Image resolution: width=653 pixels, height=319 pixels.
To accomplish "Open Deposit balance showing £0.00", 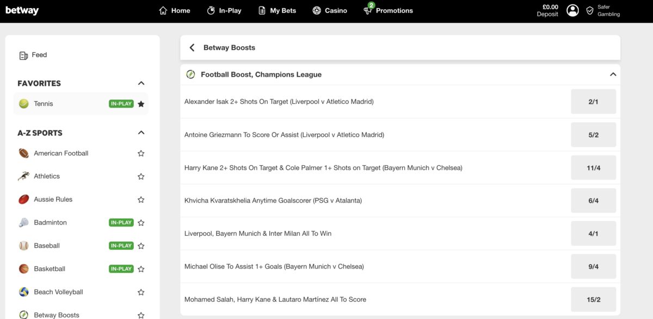I will tap(547, 10).
